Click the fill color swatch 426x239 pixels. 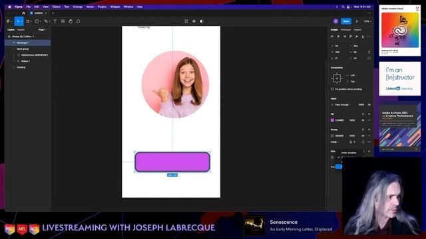point(332,120)
